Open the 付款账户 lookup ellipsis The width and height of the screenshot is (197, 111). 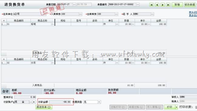[x=31, y=102]
